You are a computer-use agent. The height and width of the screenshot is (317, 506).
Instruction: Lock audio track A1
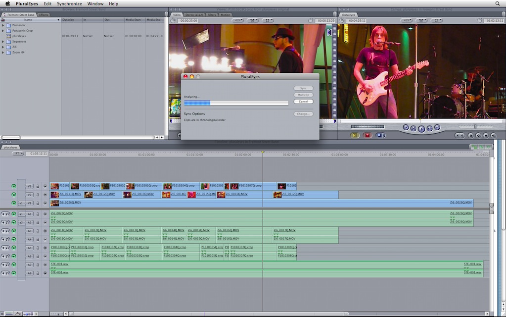point(38,214)
